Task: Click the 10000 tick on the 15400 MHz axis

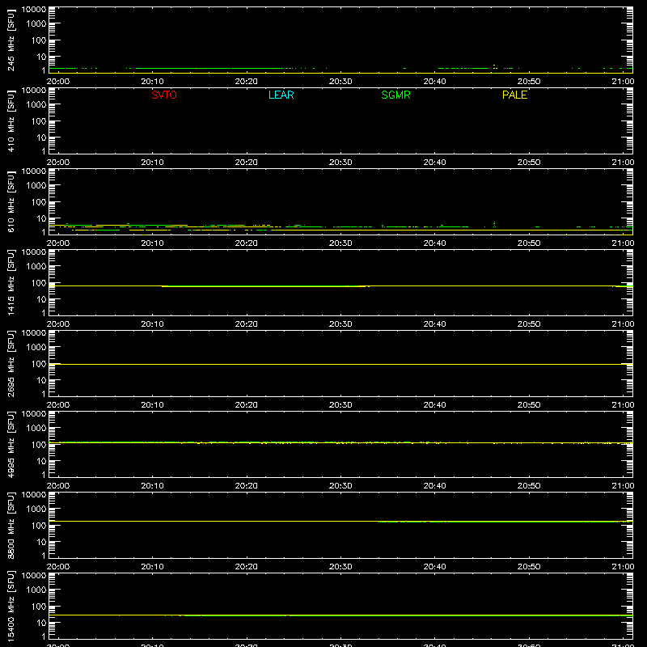Action: click(x=34, y=576)
